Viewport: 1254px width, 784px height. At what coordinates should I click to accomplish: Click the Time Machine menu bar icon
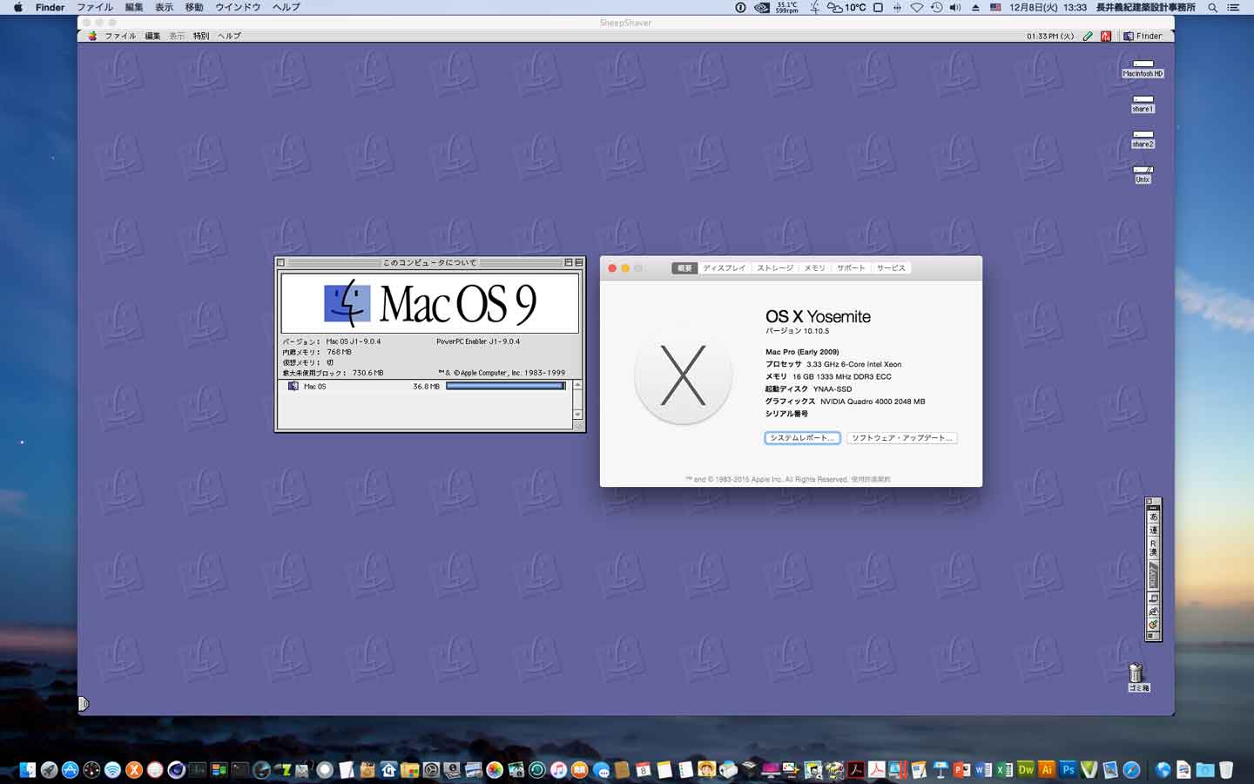tap(936, 7)
